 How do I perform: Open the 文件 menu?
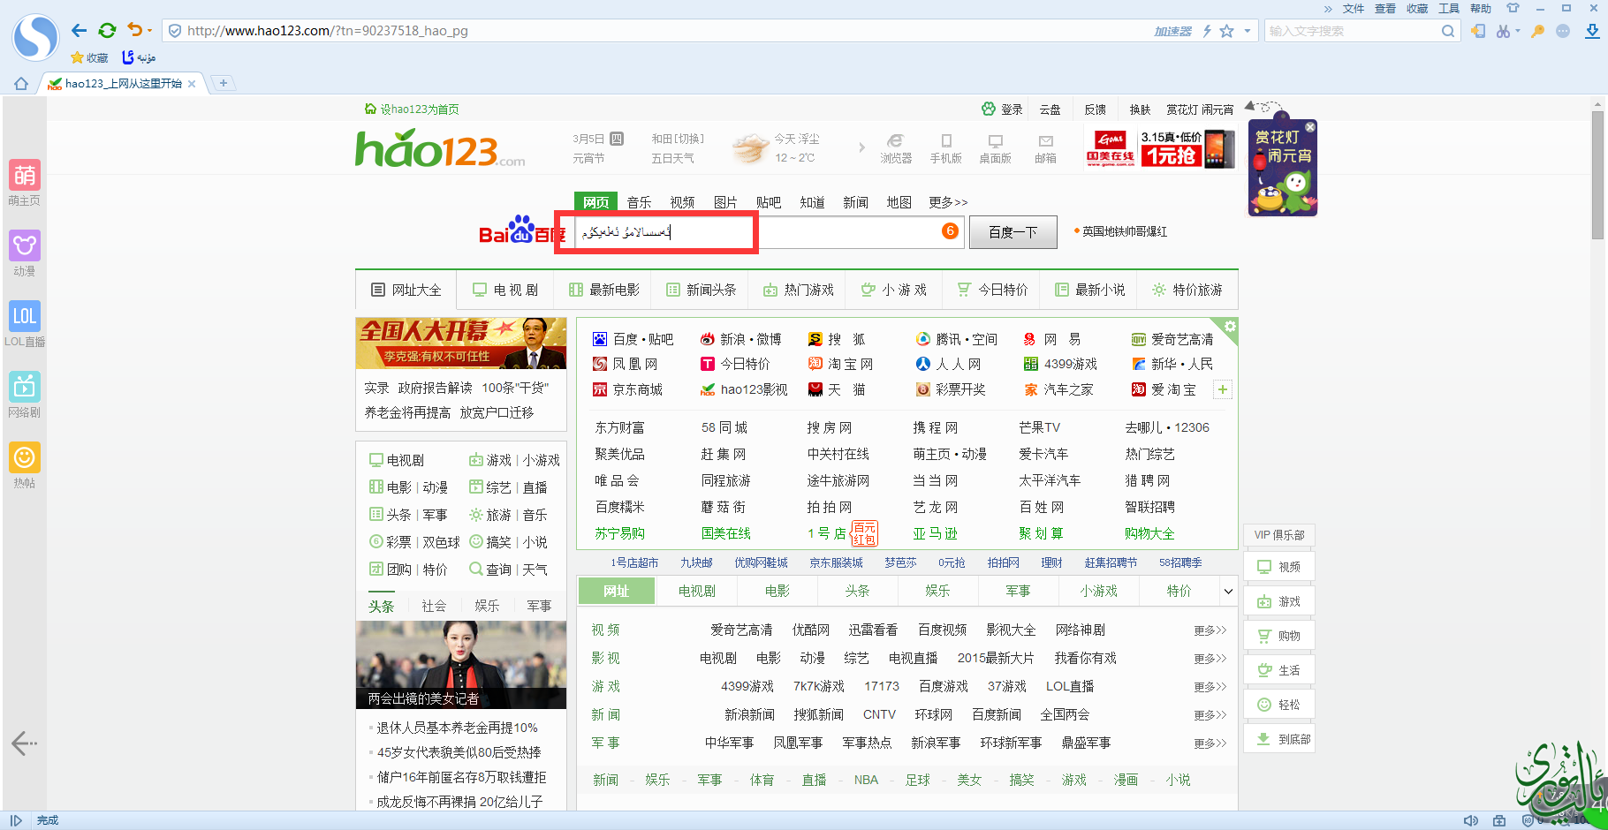tap(1354, 9)
